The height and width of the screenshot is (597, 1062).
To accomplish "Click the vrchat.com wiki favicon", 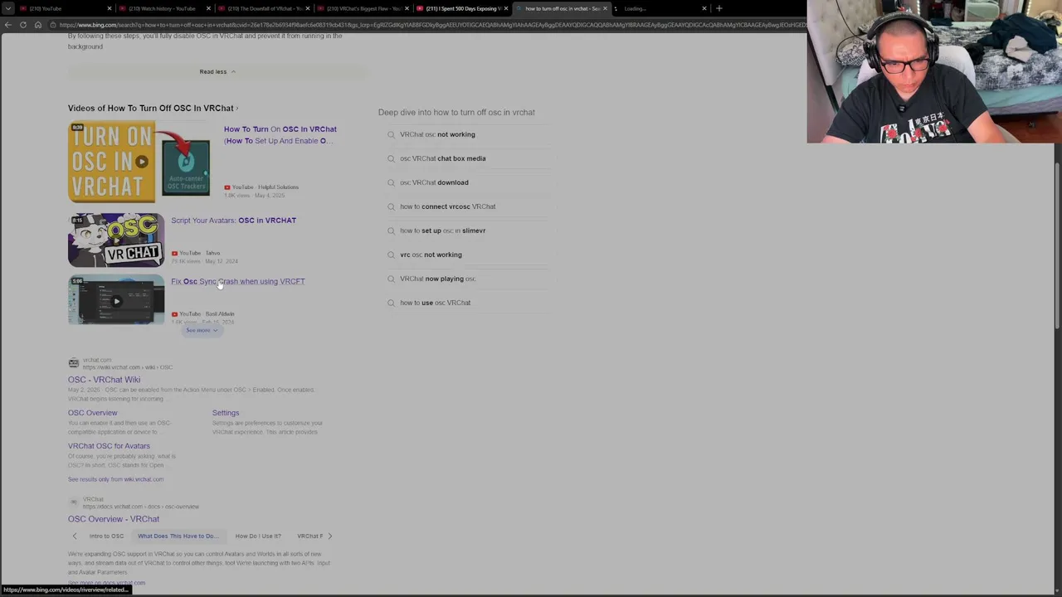I will coord(74,363).
